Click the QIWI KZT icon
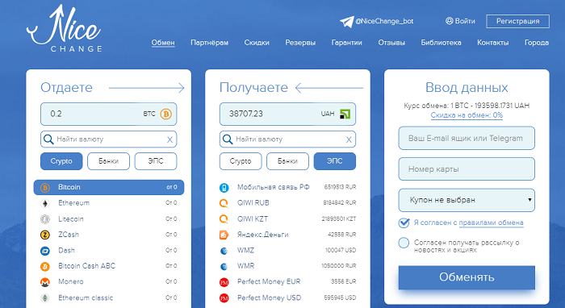The image size is (565, 308). 224,219
